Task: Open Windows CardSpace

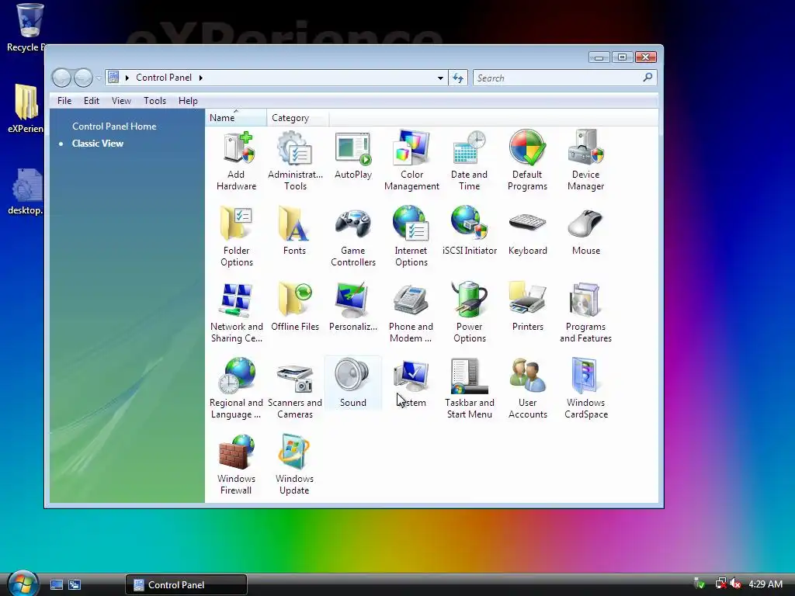Action: click(586, 389)
